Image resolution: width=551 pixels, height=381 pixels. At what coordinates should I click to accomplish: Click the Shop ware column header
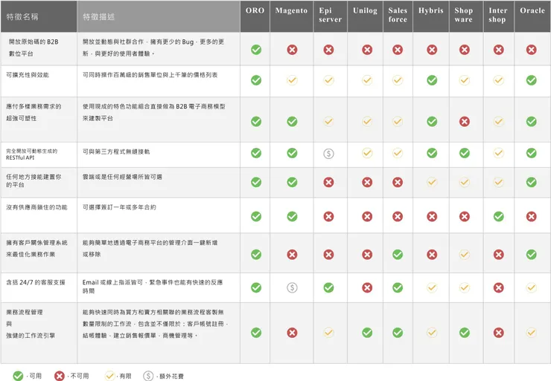tap(466, 16)
